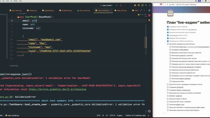Viewport: 210px width, 118px height.
Task: Click the notes window notification badge icon
Action: coord(161,4)
